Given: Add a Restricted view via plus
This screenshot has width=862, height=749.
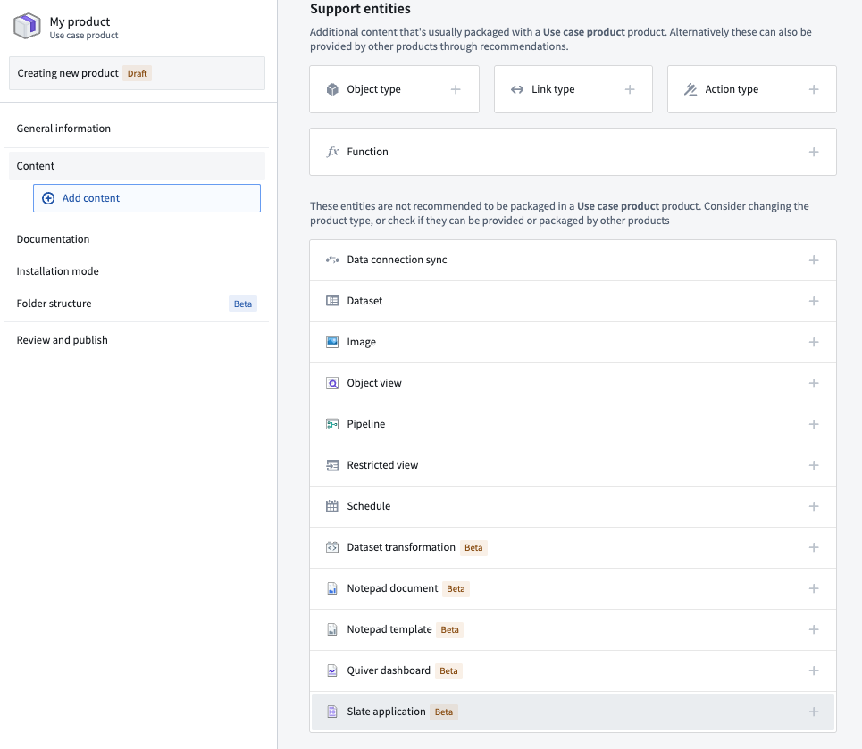Looking at the screenshot, I should pyautogui.click(x=814, y=465).
